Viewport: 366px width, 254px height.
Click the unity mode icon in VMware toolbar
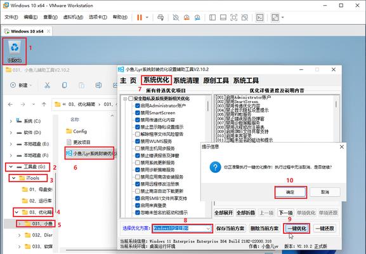(x=244, y=17)
